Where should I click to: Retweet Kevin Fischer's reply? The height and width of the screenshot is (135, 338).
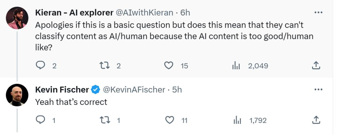point(104,120)
